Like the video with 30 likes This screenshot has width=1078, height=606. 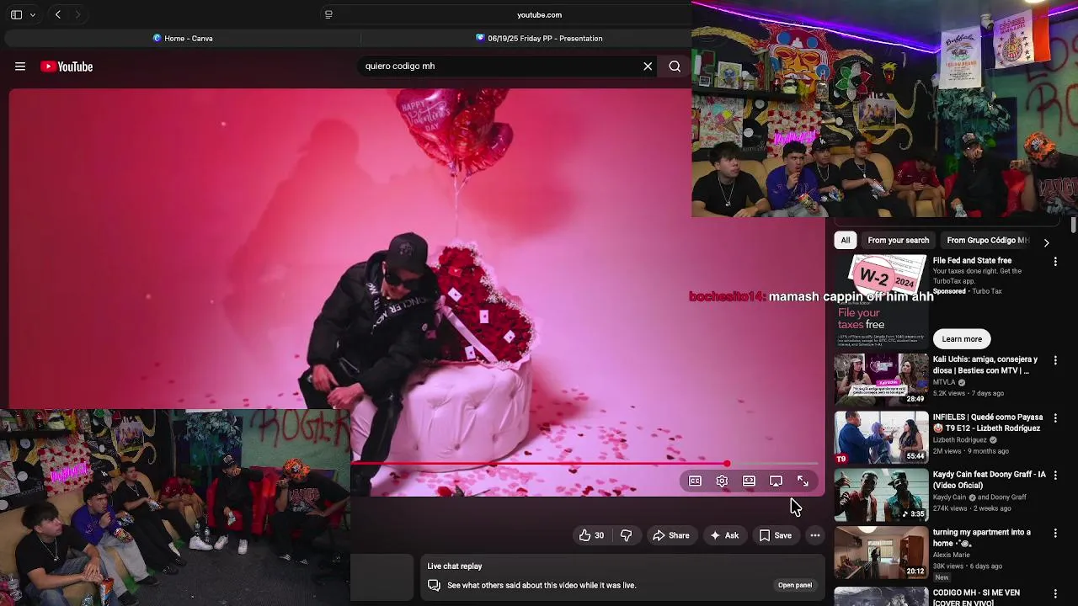click(x=591, y=535)
